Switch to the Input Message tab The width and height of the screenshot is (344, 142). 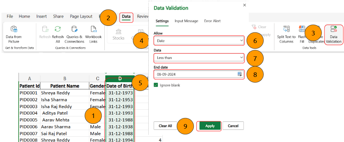coord(187,21)
